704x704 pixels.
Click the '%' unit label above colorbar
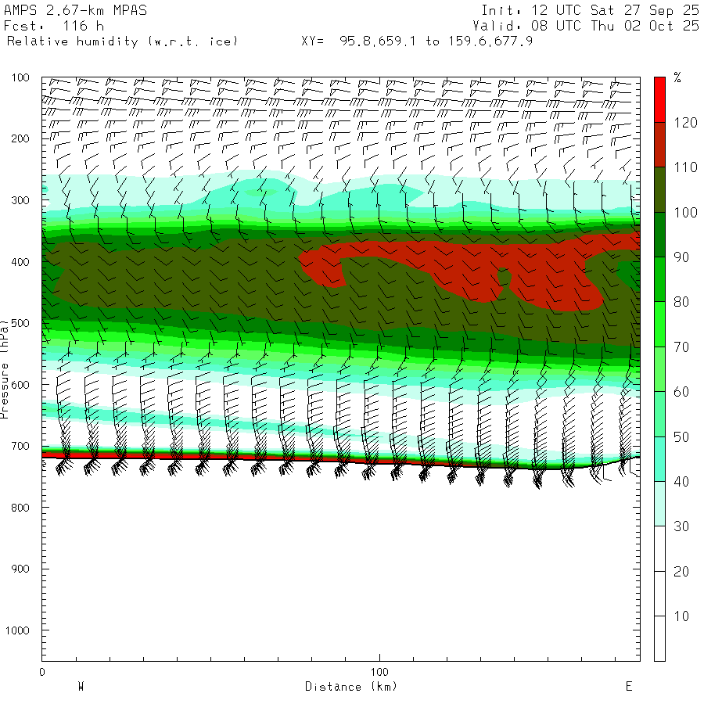[x=677, y=77]
